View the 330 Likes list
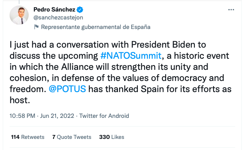 [112, 137]
